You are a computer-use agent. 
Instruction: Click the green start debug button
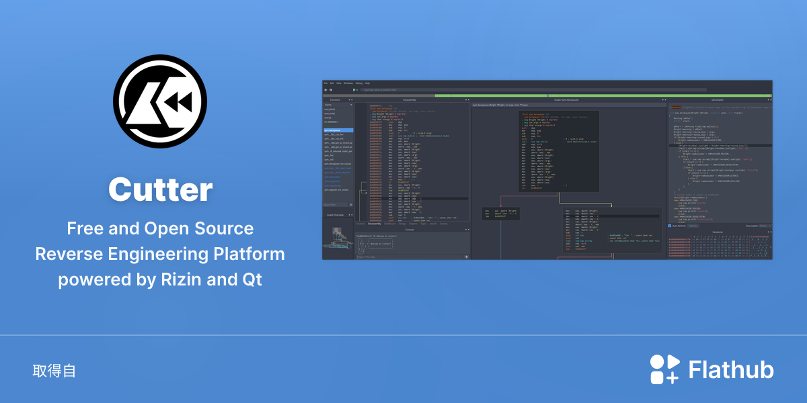coord(354,90)
